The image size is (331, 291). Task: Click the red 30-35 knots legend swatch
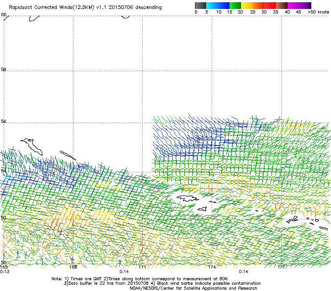(x=270, y=5)
